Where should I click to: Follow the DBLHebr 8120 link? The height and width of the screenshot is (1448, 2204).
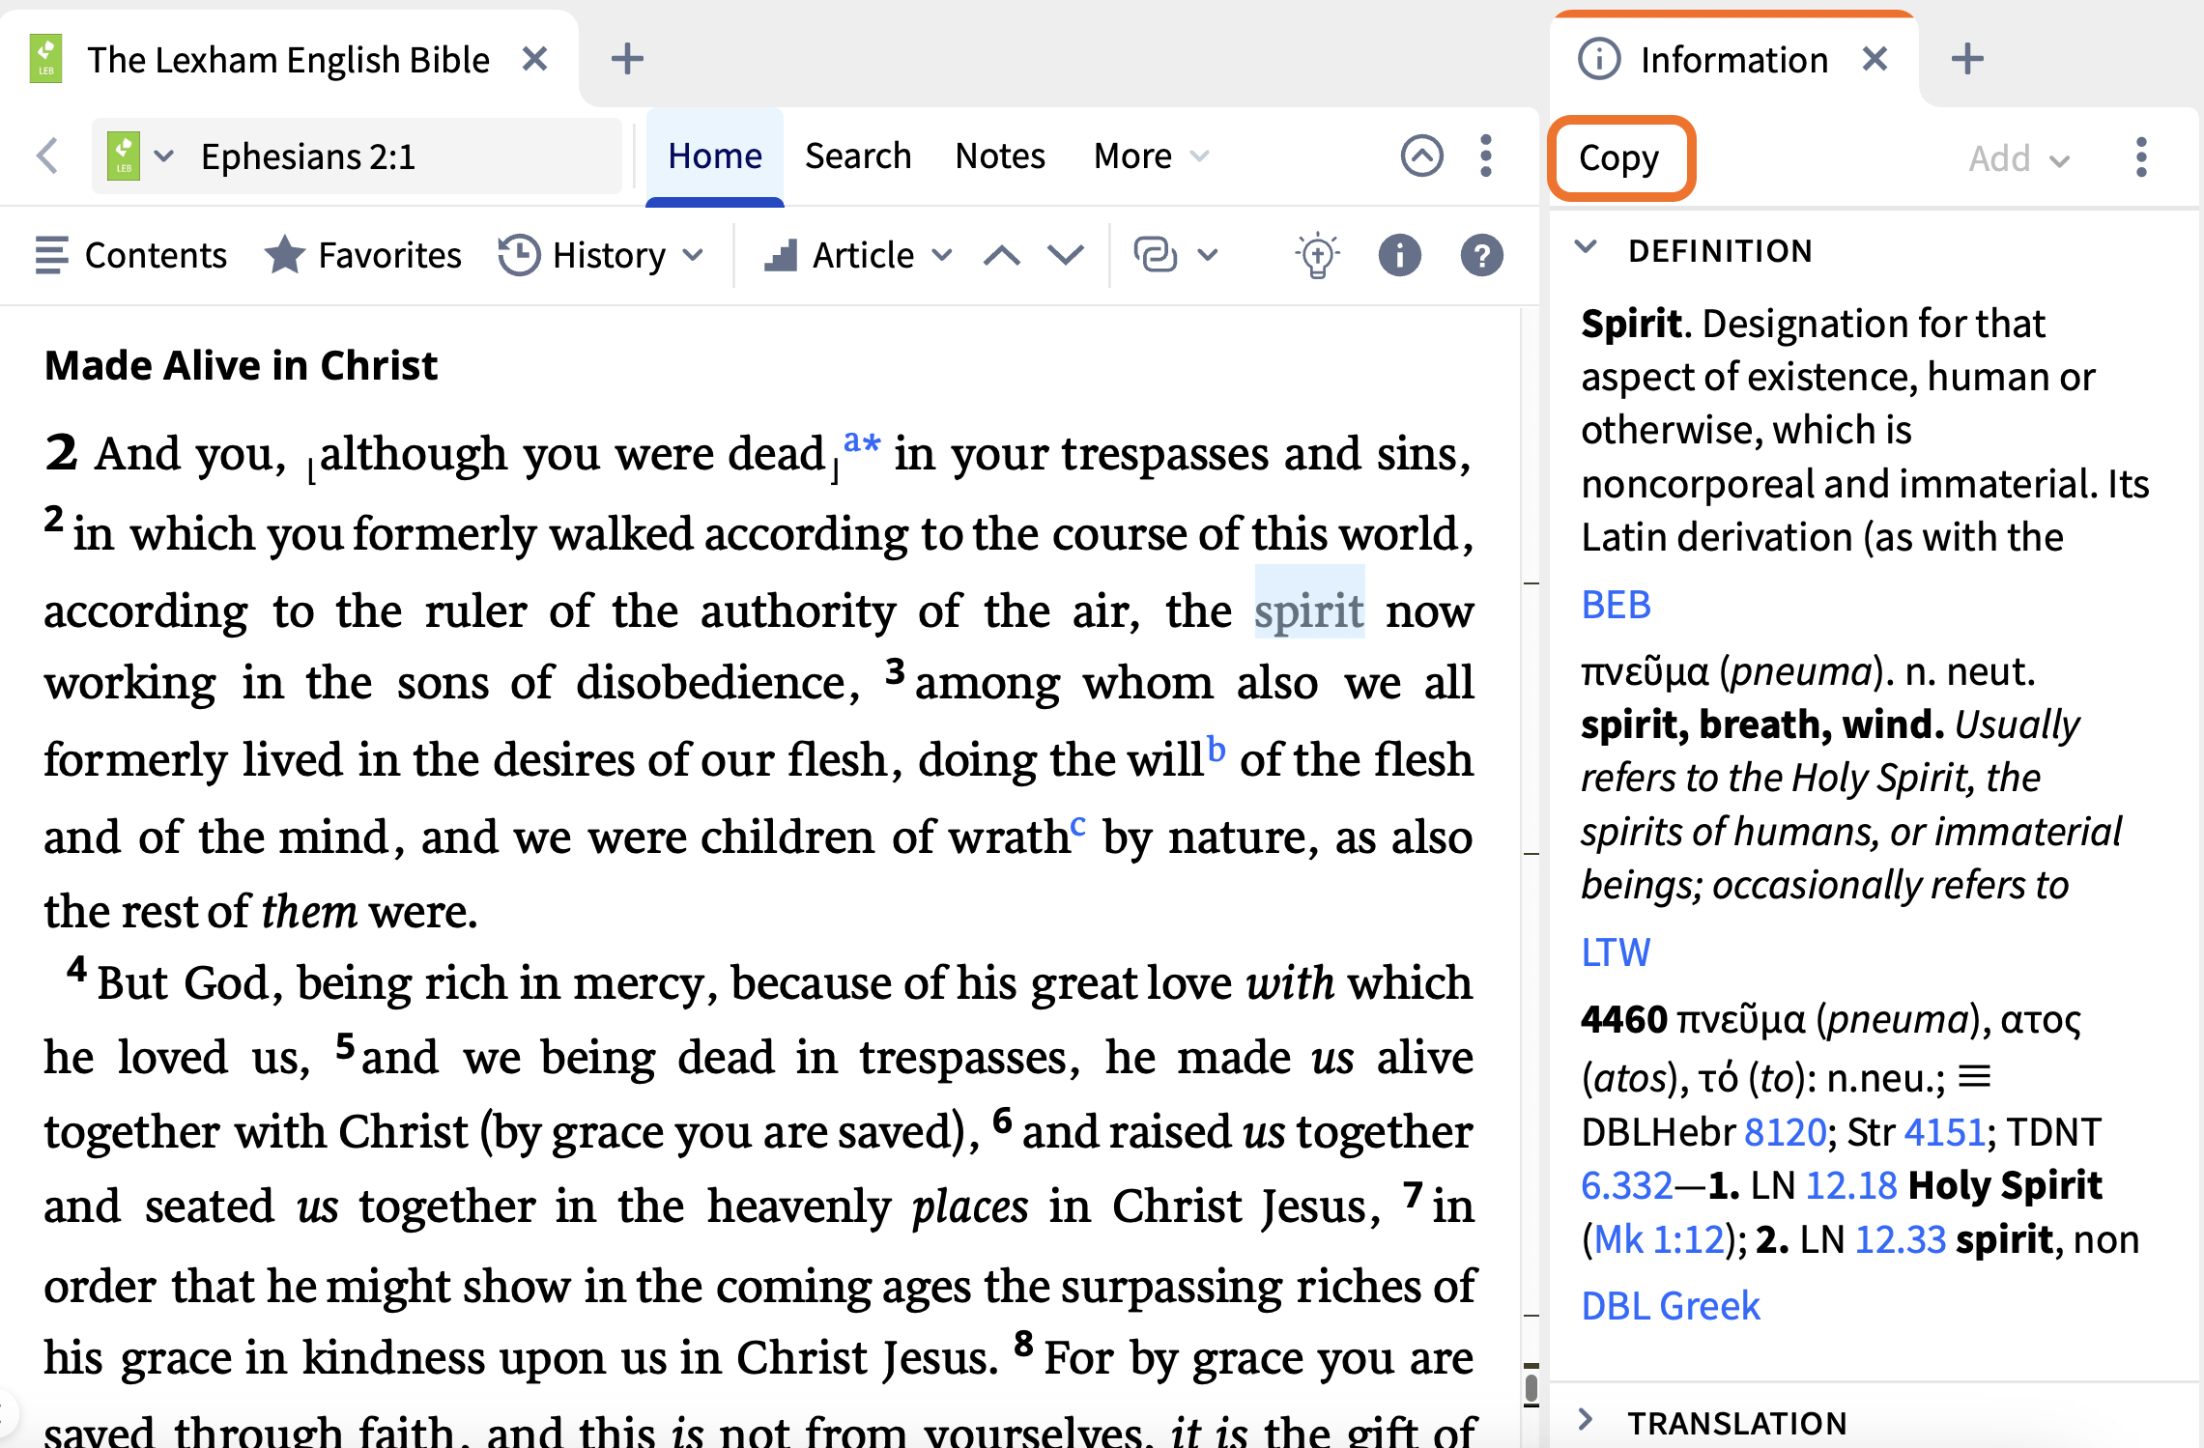point(1786,1131)
